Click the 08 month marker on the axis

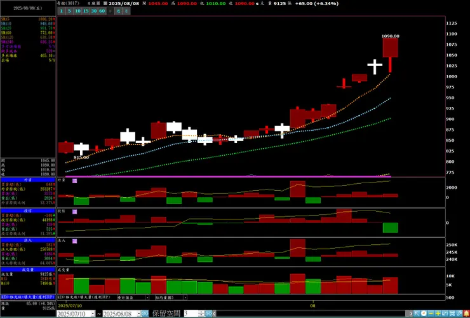(x=313, y=306)
